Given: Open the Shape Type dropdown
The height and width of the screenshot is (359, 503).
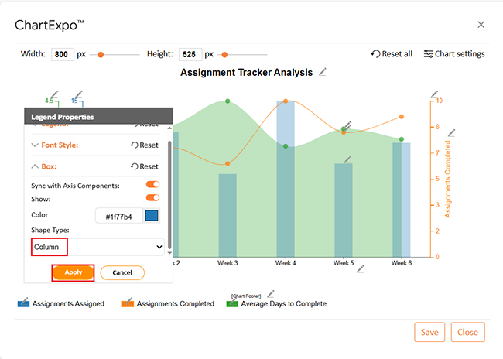Looking at the screenshot, I should pos(98,247).
